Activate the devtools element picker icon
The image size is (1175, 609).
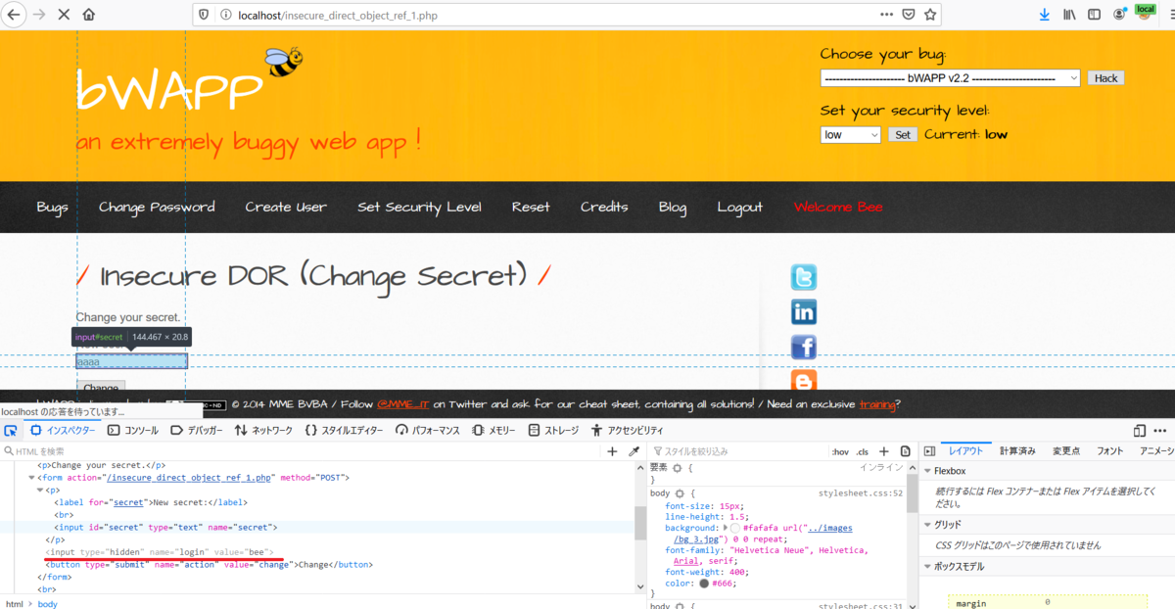click(x=11, y=430)
